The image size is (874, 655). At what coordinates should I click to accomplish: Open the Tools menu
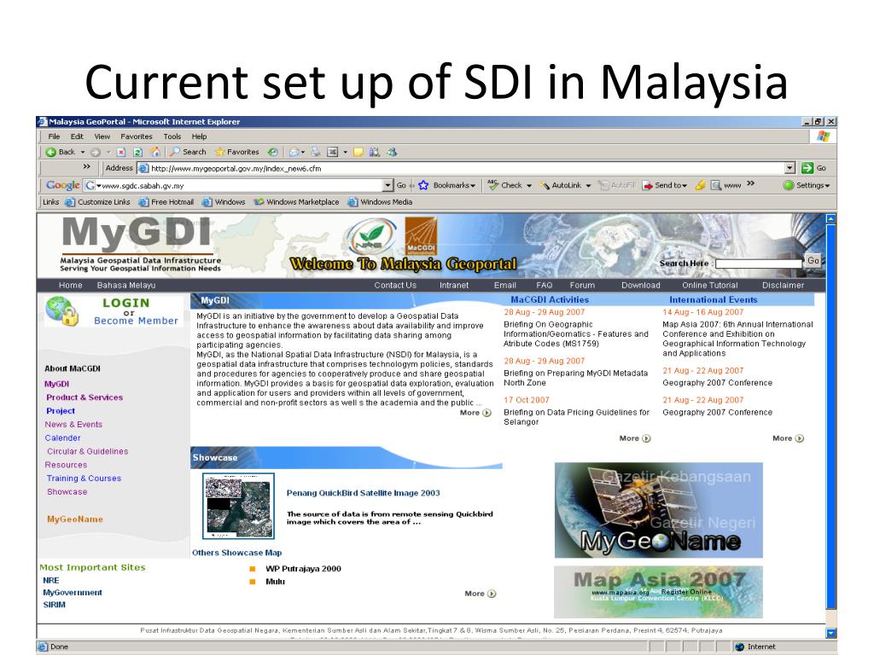172,136
